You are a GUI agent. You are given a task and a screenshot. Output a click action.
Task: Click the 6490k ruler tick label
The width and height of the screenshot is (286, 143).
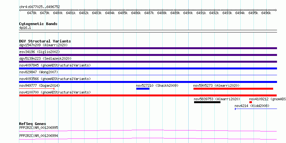(188, 13)
